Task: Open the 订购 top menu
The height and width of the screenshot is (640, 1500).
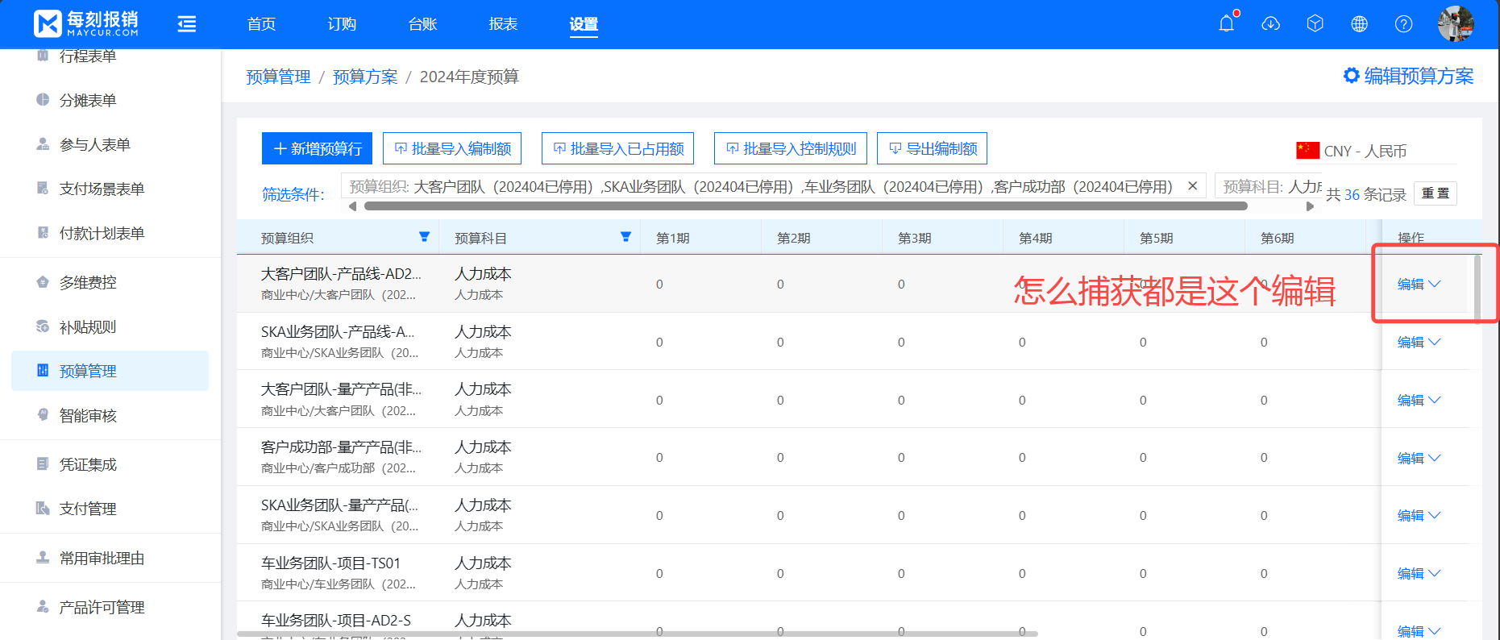Action: point(342,24)
